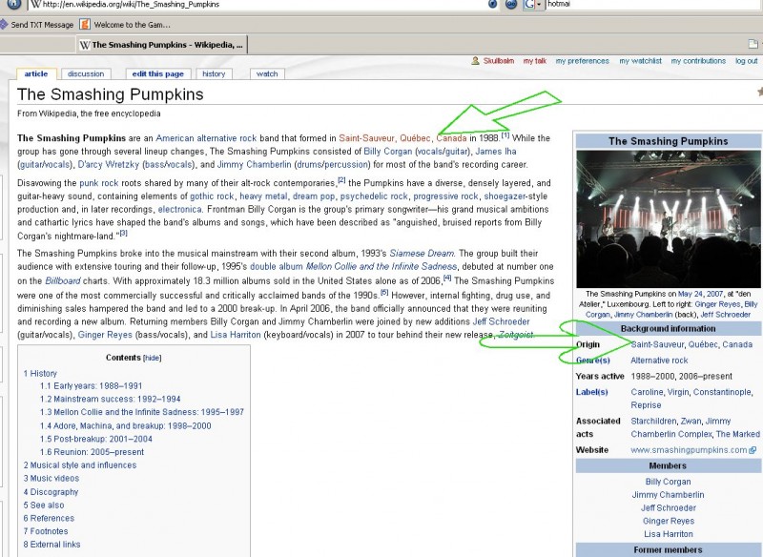763x557 pixels.
Task: Open Mellon Collie and the Infinite Sadness link
Action: tap(381, 267)
